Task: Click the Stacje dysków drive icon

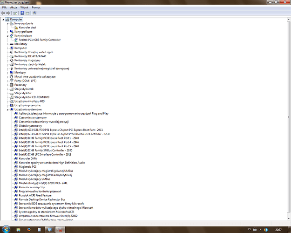Action: click(x=12, y=93)
